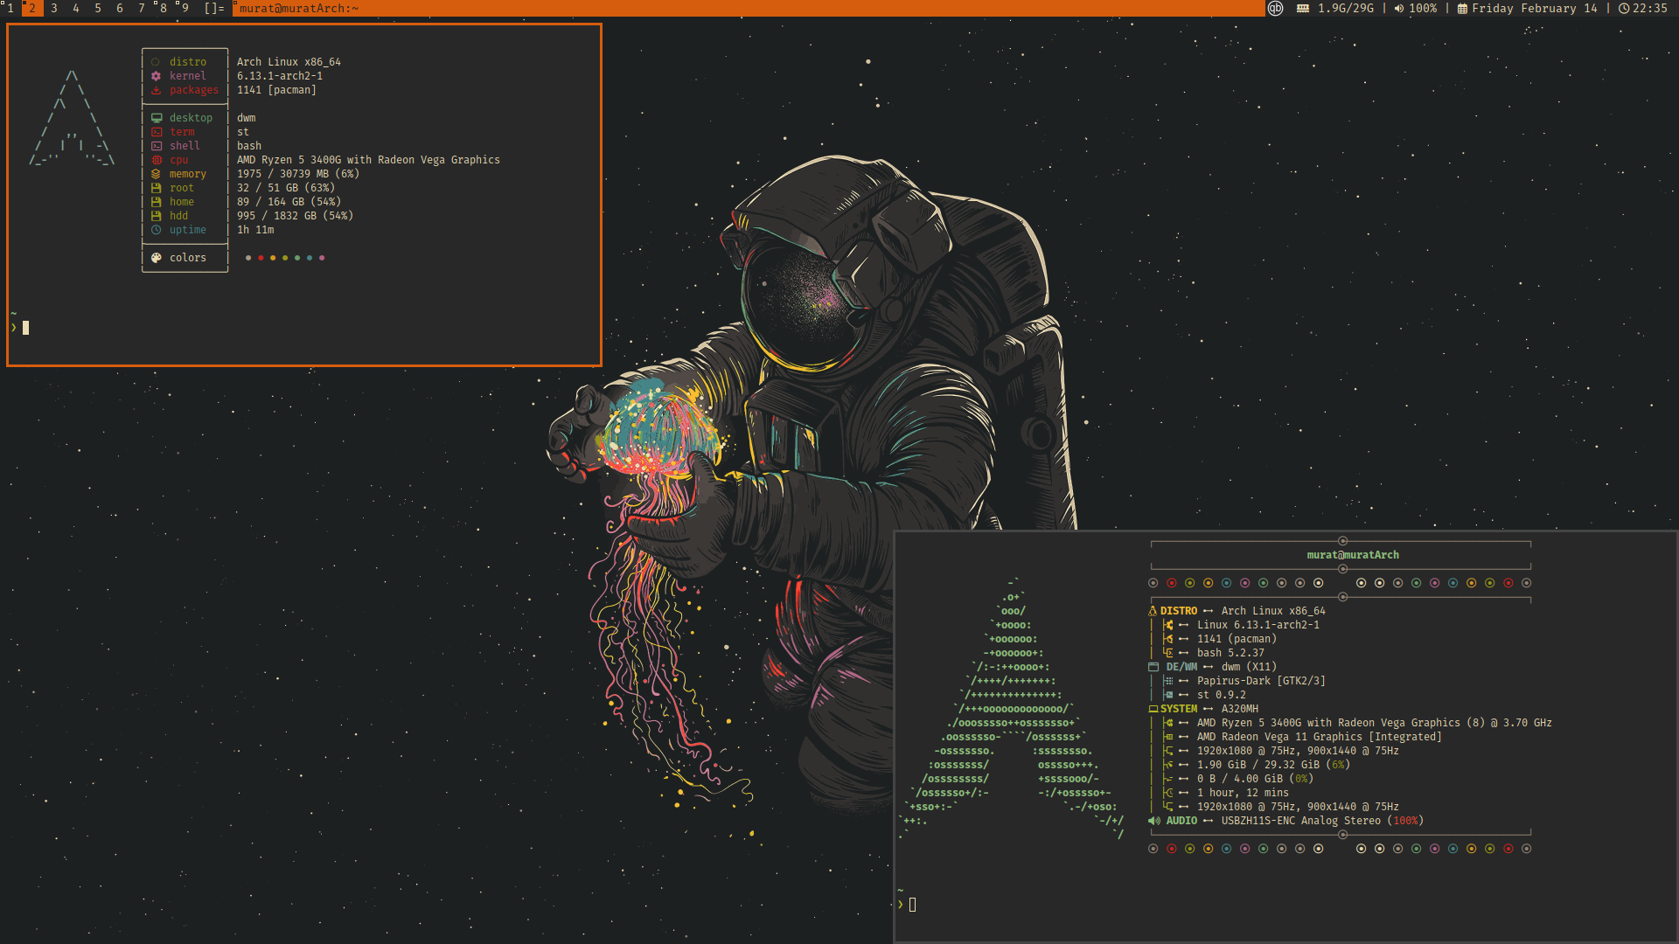Click the prompt cursor in the bottom terminal
This screenshot has width=1679, height=944.
[x=912, y=905]
